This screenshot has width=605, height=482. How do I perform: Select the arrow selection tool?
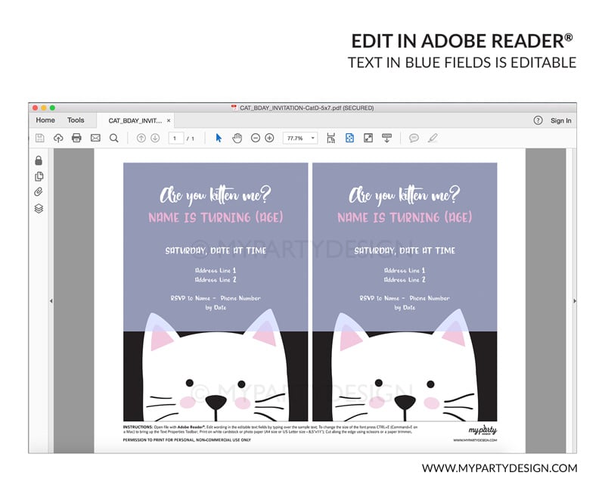coord(219,138)
